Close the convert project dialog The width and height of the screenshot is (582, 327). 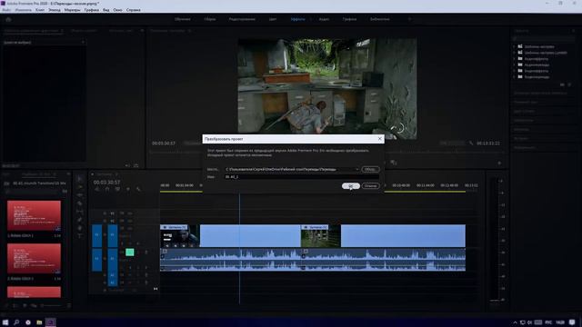(x=380, y=139)
